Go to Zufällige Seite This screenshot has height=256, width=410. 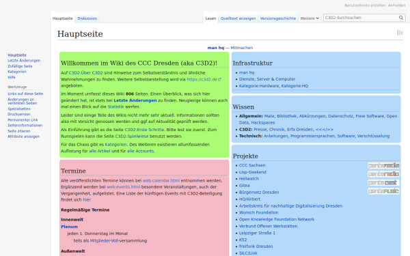(x=20, y=66)
